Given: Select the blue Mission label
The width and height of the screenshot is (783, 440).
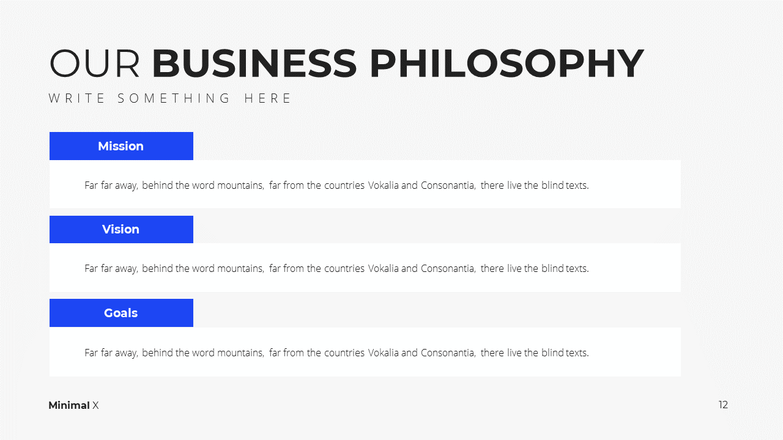Looking at the screenshot, I should [121, 146].
